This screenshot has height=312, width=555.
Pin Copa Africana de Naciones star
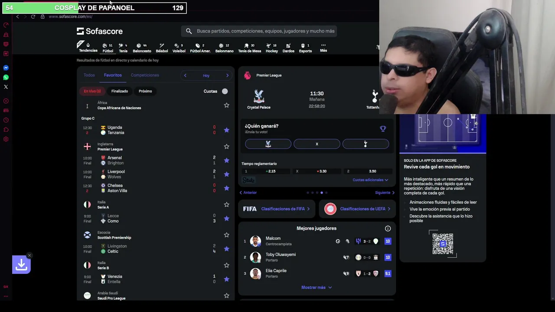226,105
